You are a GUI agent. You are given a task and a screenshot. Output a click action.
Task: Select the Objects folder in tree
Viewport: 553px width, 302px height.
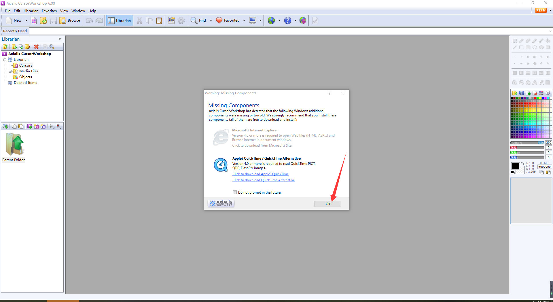pyautogui.click(x=25, y=77)
